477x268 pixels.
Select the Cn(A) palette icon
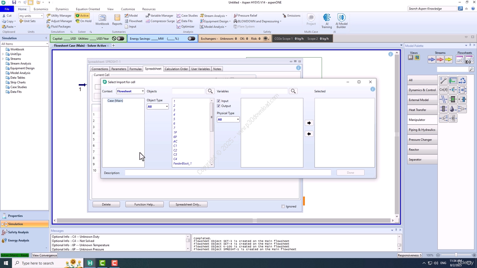(443, 90)
